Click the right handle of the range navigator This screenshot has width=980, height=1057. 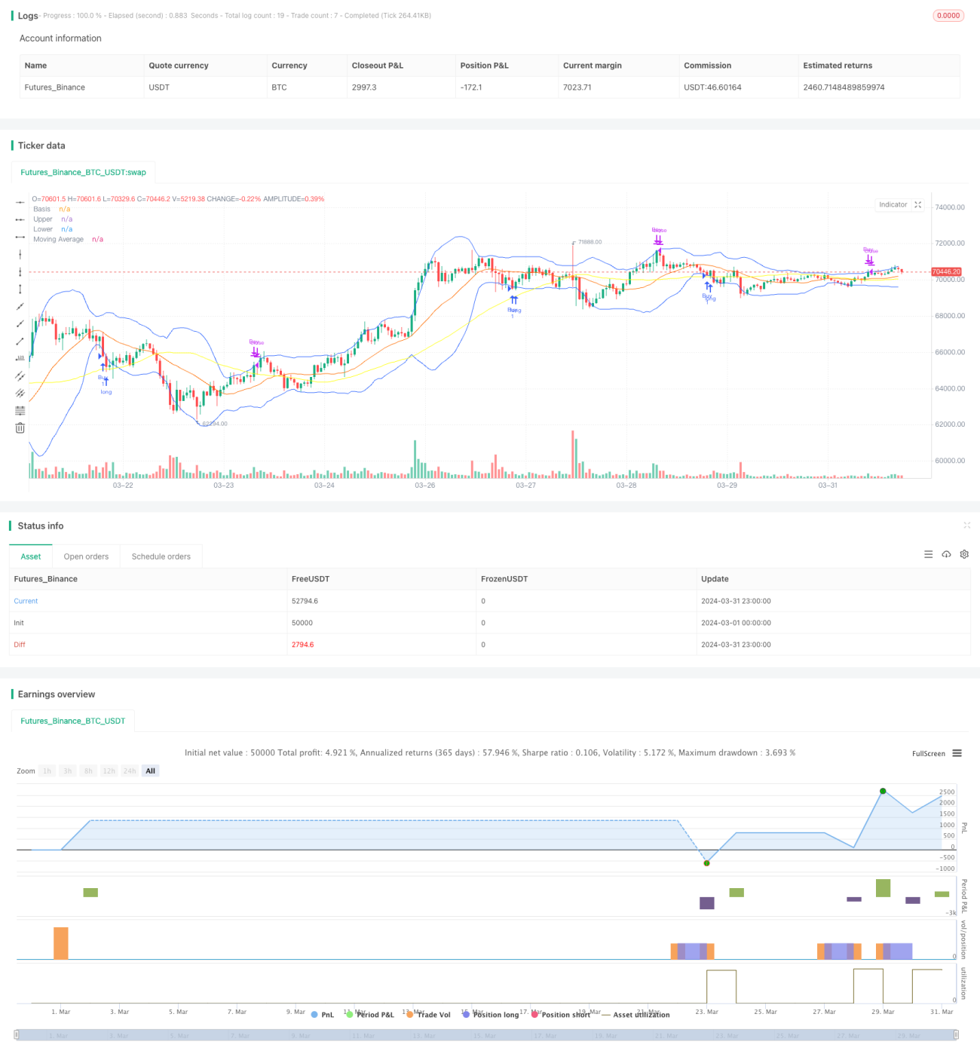[x=957, y=1035]
